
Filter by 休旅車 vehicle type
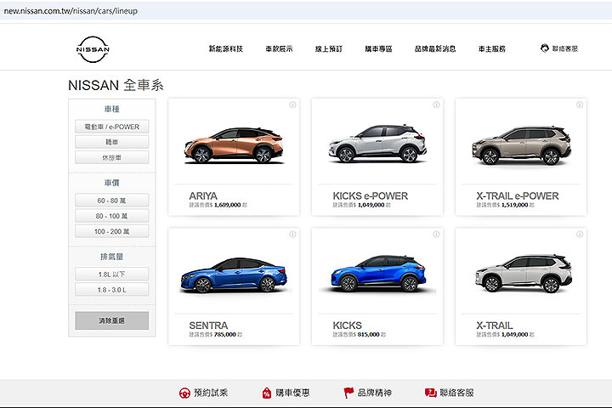(111, 158)
